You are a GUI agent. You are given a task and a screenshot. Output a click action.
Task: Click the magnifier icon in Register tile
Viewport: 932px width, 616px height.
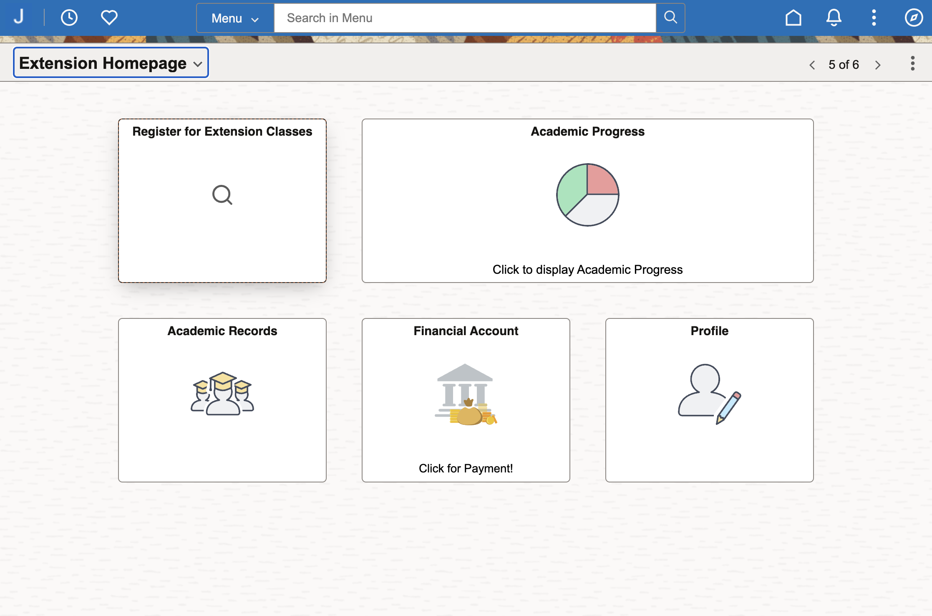pos(222,195)
